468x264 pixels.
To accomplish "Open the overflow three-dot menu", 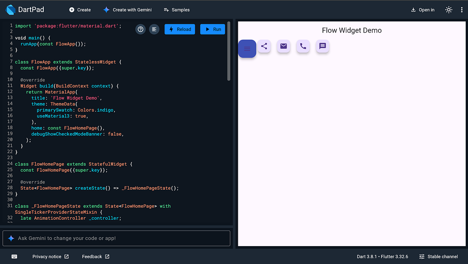I will [x=461, y=9].
